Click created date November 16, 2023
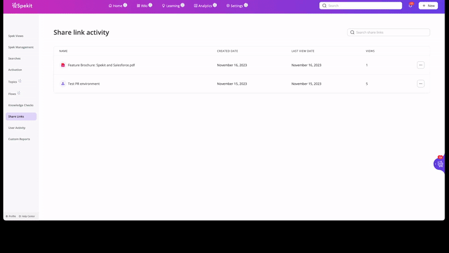This screenshot has width=449, height=253. click(232, 65)
